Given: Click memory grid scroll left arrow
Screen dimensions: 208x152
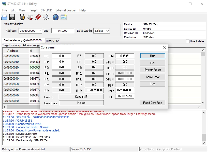Looking at the screenshot, I should point(5,107).
